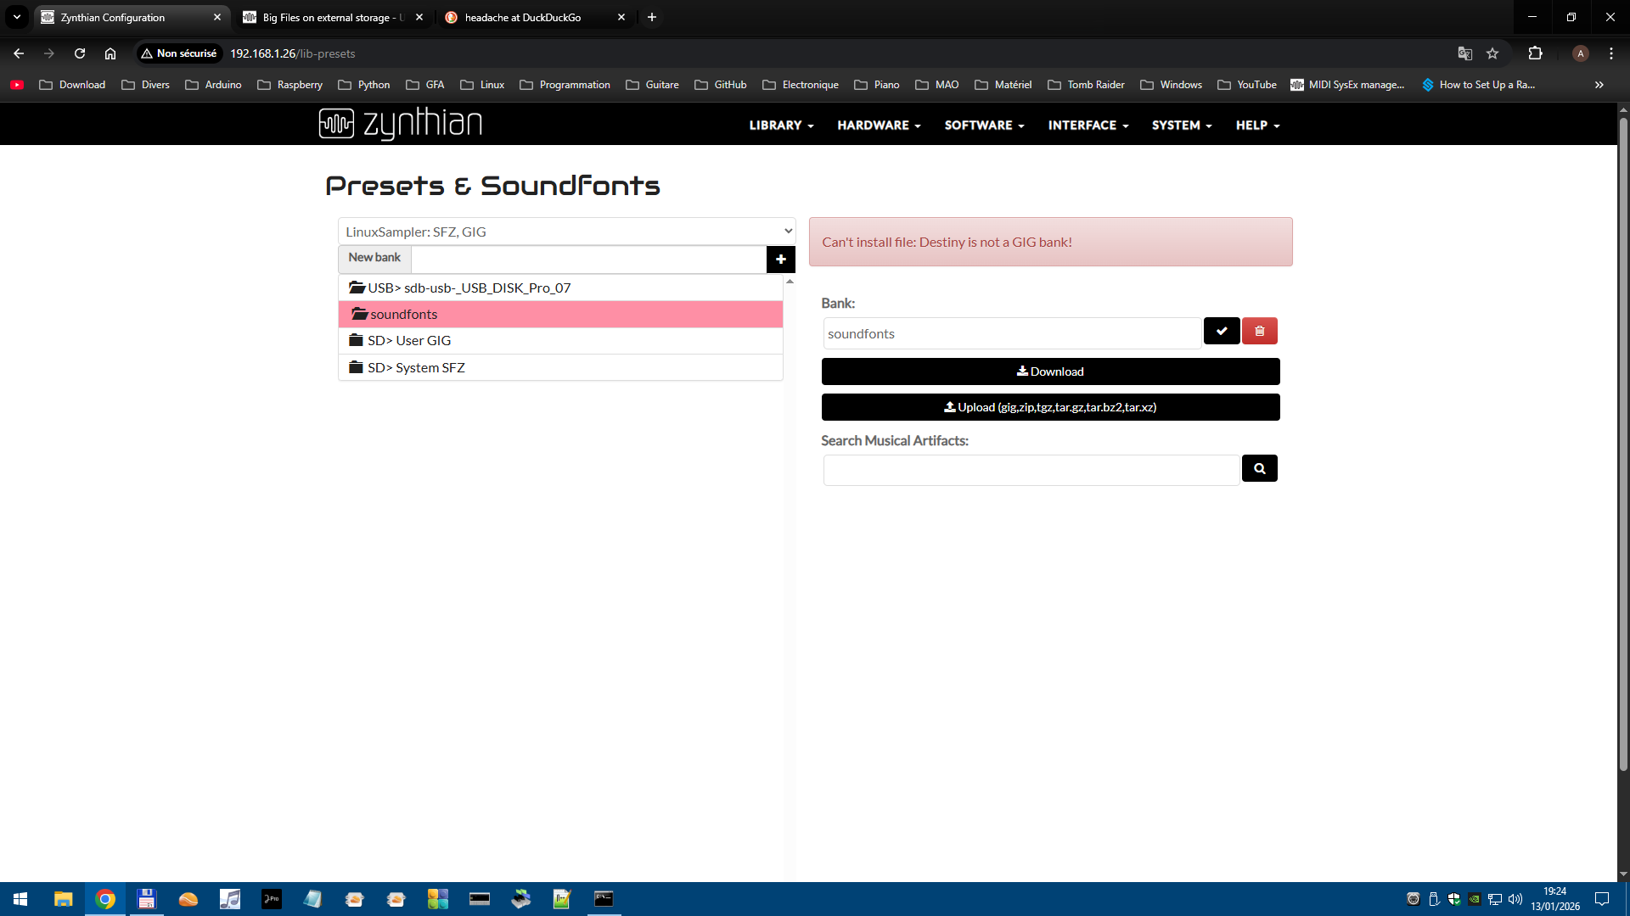
Task: Click the Search Musical Artifacts text field
Action: pyautogui.click(x=1031, y=470)
